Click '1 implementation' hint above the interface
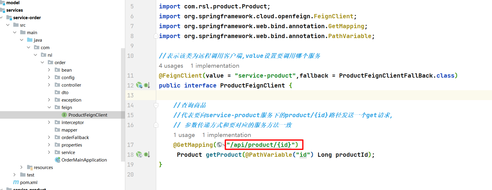 pyautogui.click(x=215, y=66)
